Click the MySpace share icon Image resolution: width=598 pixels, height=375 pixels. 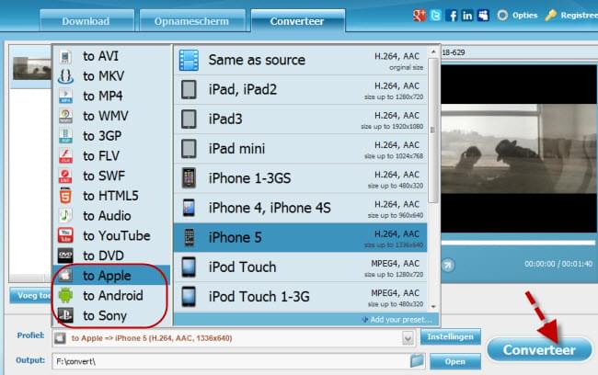pos(483,16)
